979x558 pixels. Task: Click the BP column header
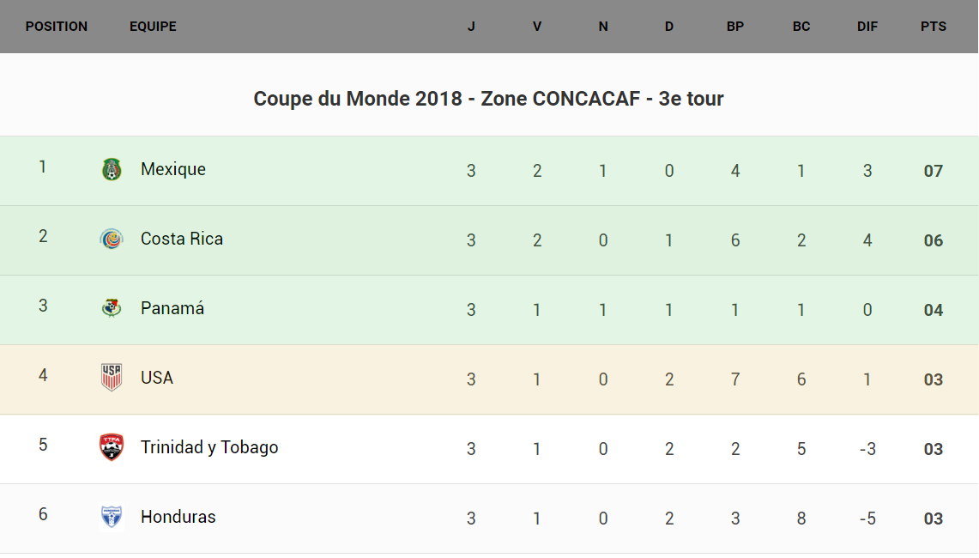[735, 27]
